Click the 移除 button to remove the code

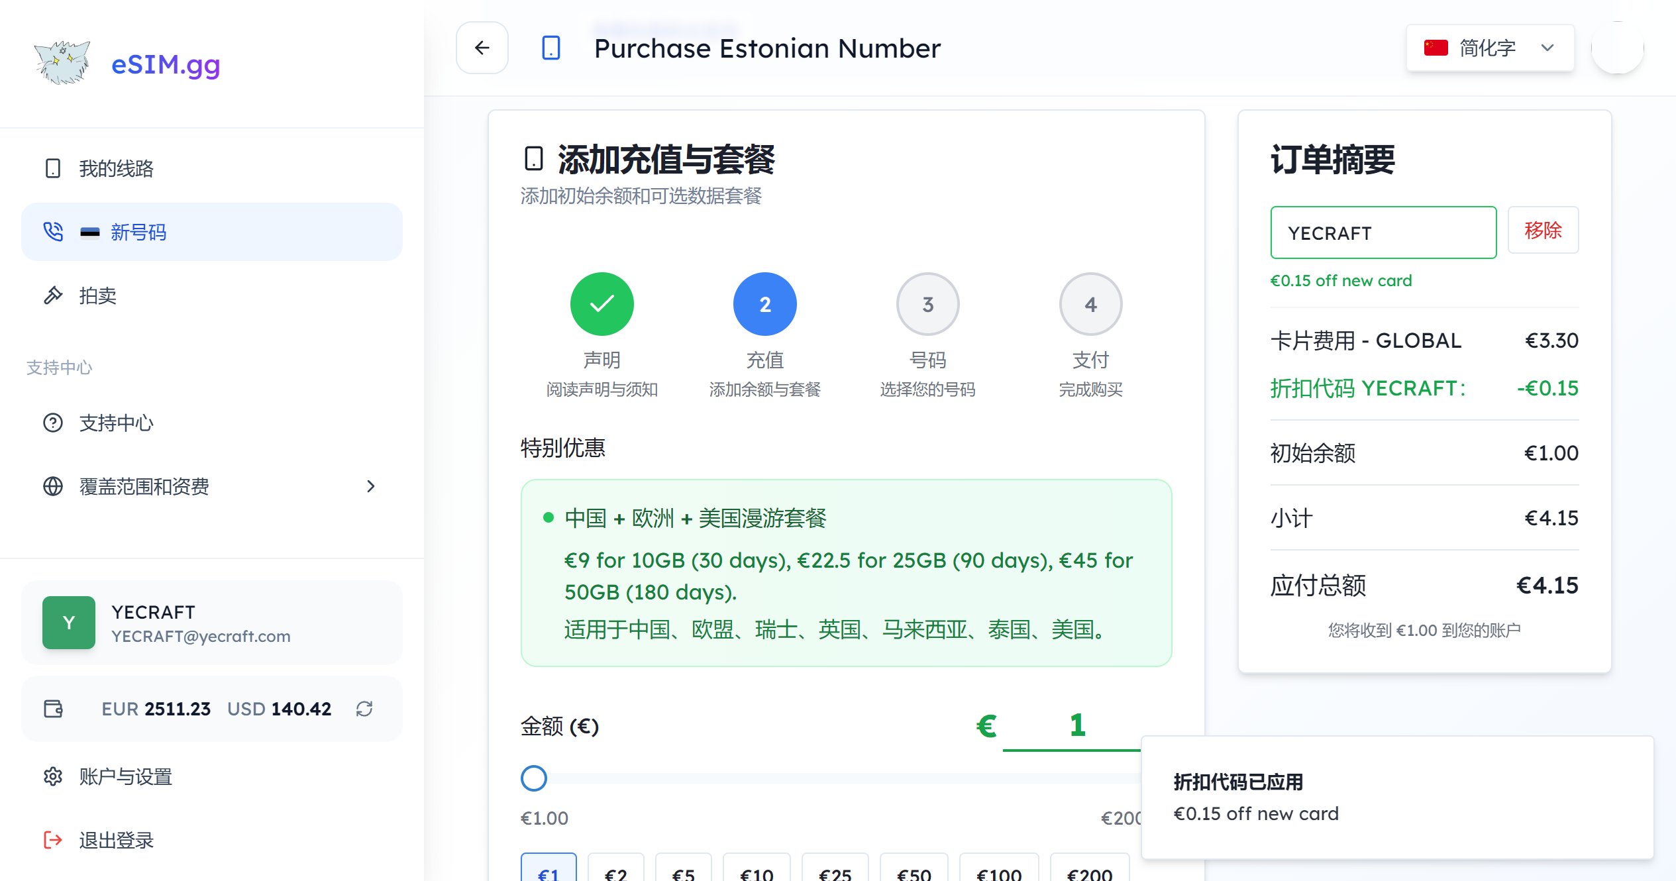(1543, 231)
